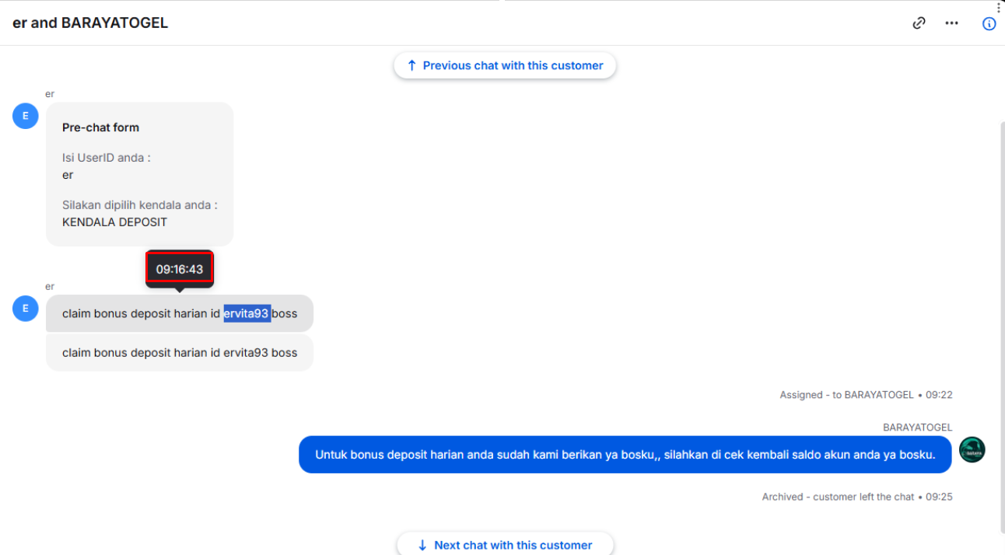The width and height of the screenshot is (1005, 555).
Task: Click the chat title er and BARAYATOGEL
Action: [90, 23]
